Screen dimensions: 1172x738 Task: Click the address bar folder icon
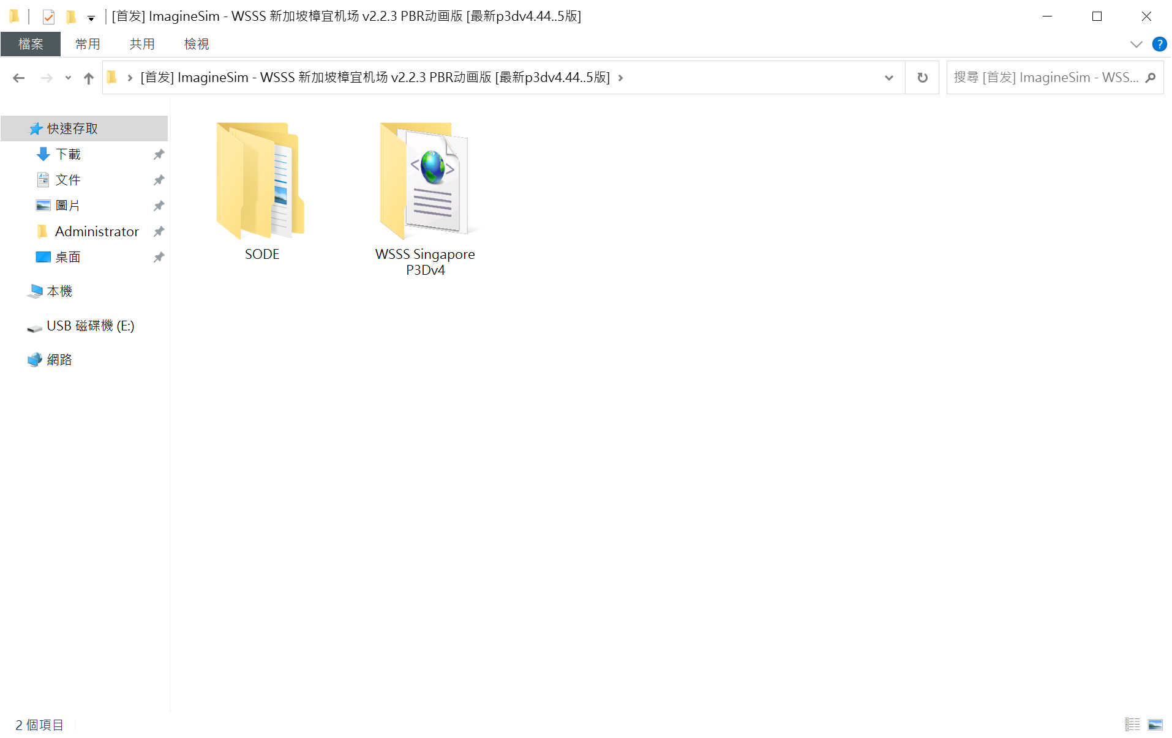point(112,78)
